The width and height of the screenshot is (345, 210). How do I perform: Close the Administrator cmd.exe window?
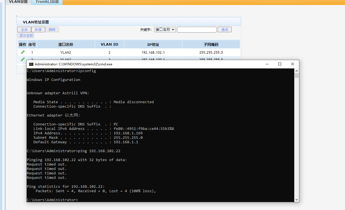point(293,64)
